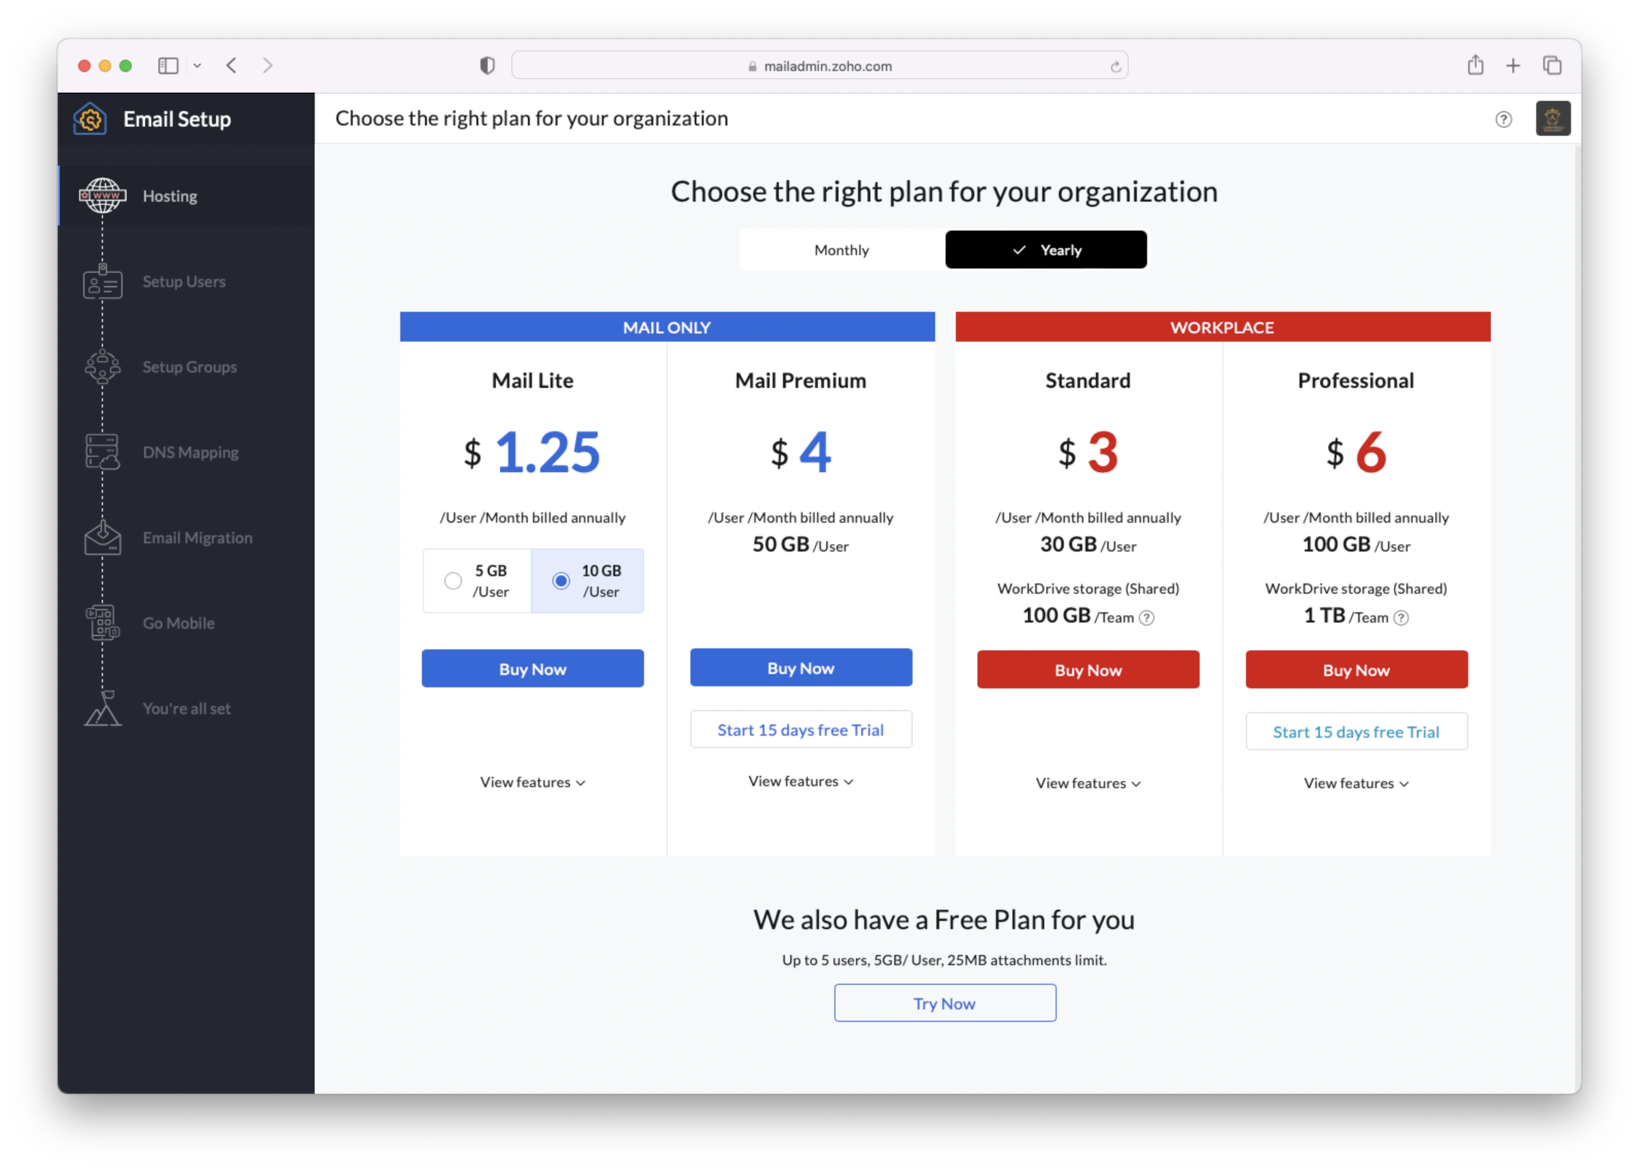Expand View features under Mail Lite
The image size is (1639, 1170).
tap(532, 782)
